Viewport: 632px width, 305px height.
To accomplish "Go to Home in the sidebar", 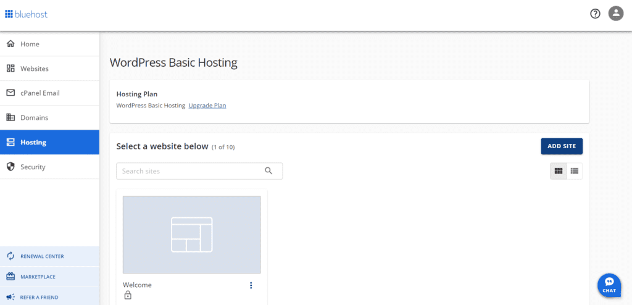I will 49,44.
